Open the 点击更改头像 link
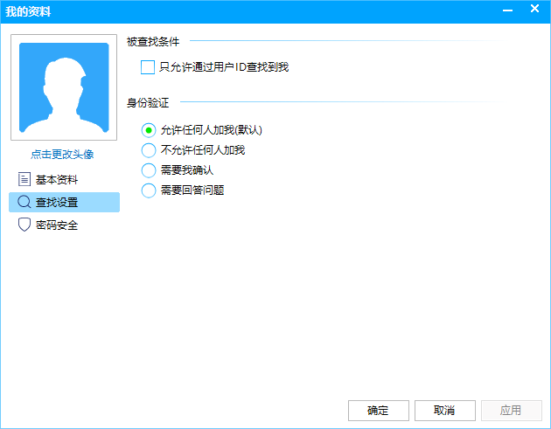551x429 pixels. pyautogui.click(x=62, y=154)
